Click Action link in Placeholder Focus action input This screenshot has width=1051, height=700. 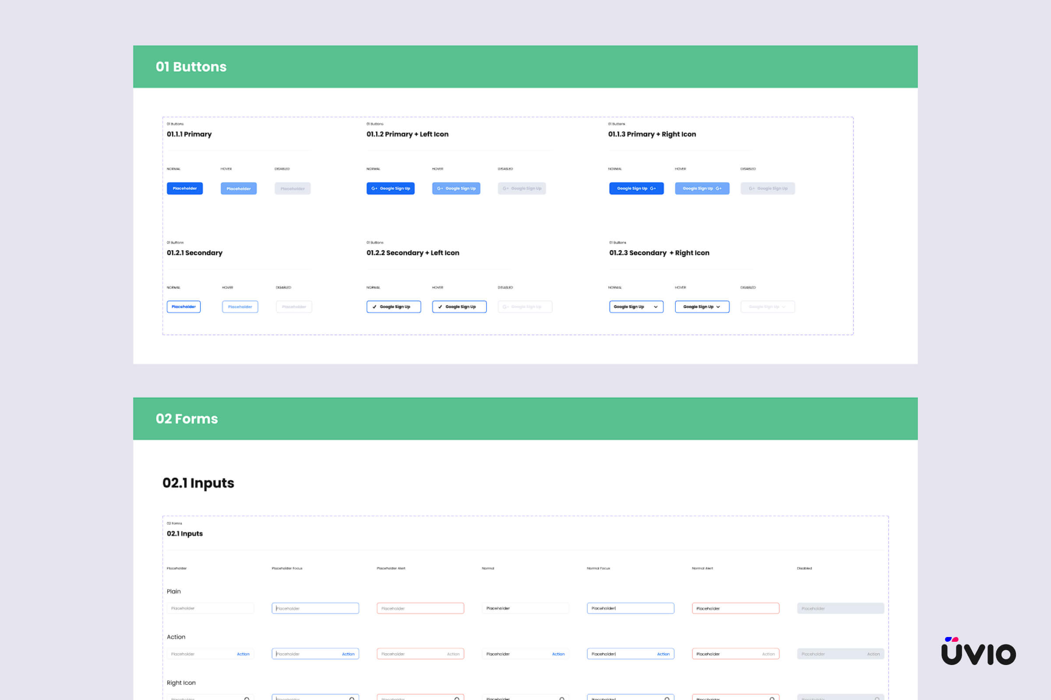pos(348,654)
